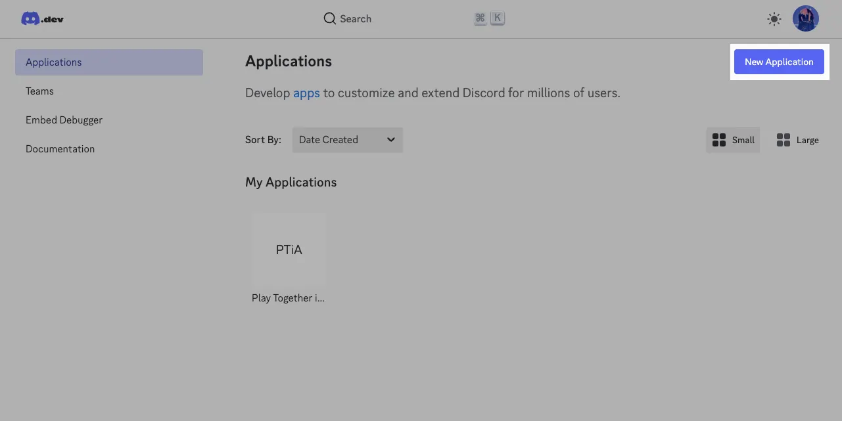Click the magnifying glass search icon
This screenshot has width=842, height=421.
click(x=329, y=19)
